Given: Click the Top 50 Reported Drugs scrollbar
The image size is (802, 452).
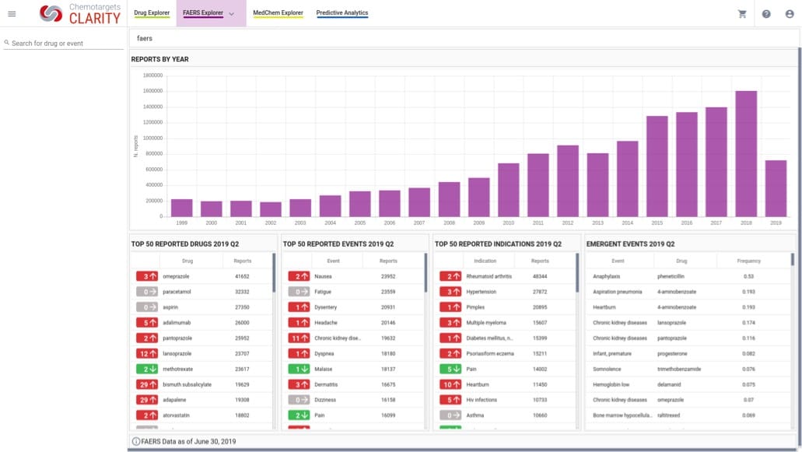Looking at the screenshot, I should [274, 274].
